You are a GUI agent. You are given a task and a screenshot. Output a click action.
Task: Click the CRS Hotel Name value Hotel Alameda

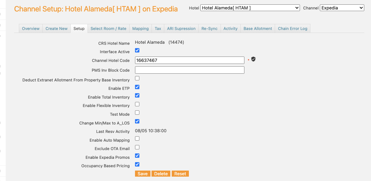[x=150, y=42]
